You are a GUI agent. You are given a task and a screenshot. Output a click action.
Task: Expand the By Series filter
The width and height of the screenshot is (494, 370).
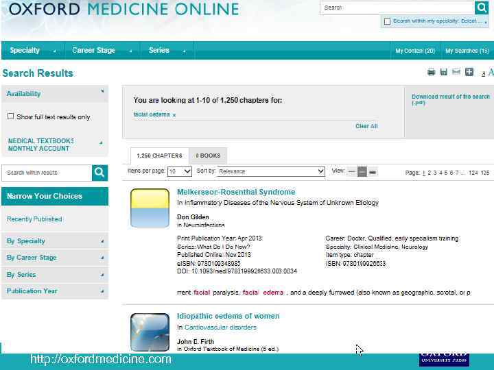55,275
